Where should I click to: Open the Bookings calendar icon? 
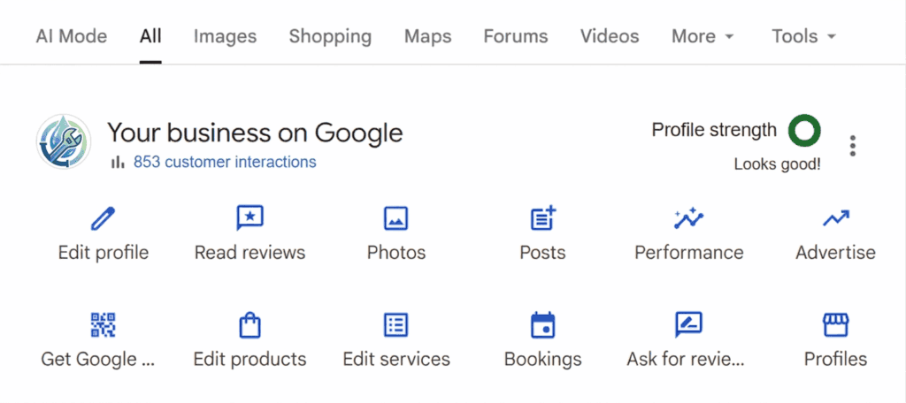pyautogui.click(x=542, y=324)
